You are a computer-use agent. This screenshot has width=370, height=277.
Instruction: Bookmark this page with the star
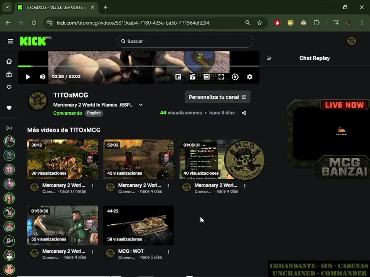[259, 23]
